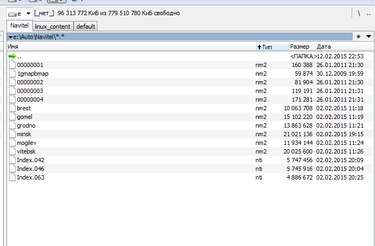375x246 pixels.
Task: Select file icon of 1gmapbmap
Action: pos(12,74)
